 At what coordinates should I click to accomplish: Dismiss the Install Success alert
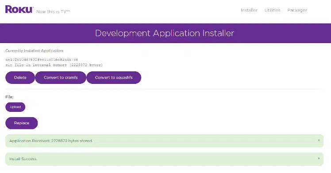319,158
